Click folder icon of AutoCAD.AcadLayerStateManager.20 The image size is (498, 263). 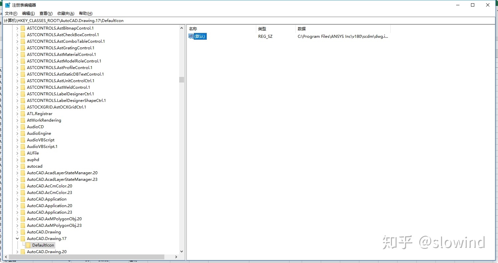tap(23, 173)
